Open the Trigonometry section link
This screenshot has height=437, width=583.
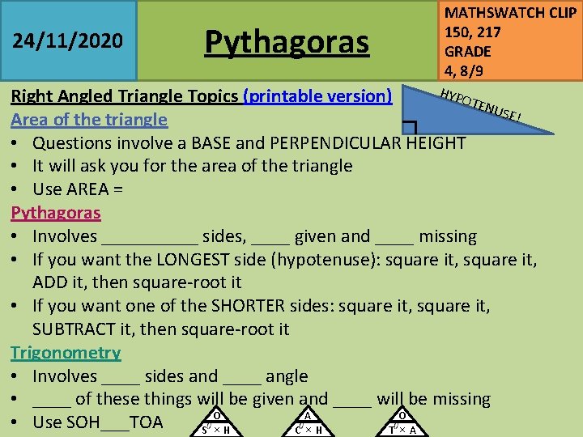pos(66,353)
